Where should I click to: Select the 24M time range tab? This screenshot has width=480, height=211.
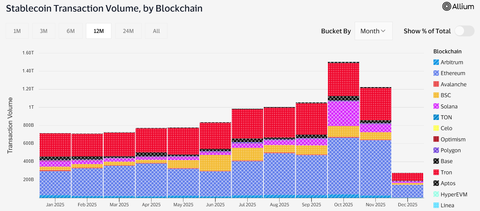pyautogui.click(x=128, y=31)
